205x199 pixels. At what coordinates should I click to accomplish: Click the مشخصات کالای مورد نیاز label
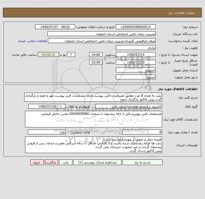(x=181, y=119)
